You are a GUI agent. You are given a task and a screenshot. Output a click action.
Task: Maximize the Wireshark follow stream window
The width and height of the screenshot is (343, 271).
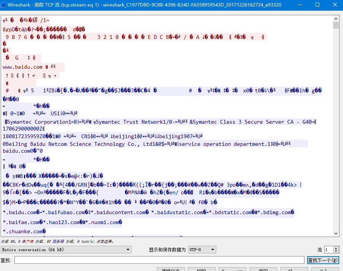pos(317,5)
